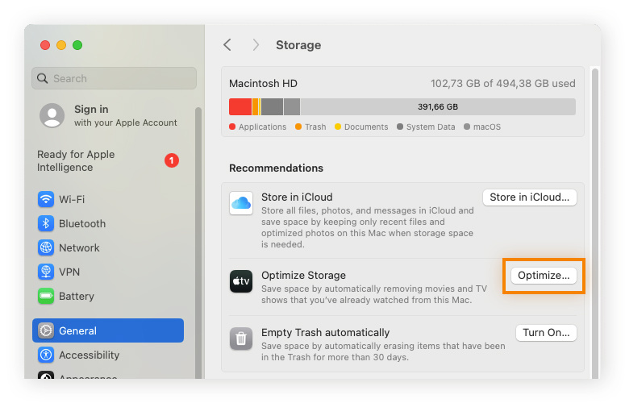Click Turn On... for Empty Trash
The height and width of the screenshot is (403, 625).
[546, 333]
